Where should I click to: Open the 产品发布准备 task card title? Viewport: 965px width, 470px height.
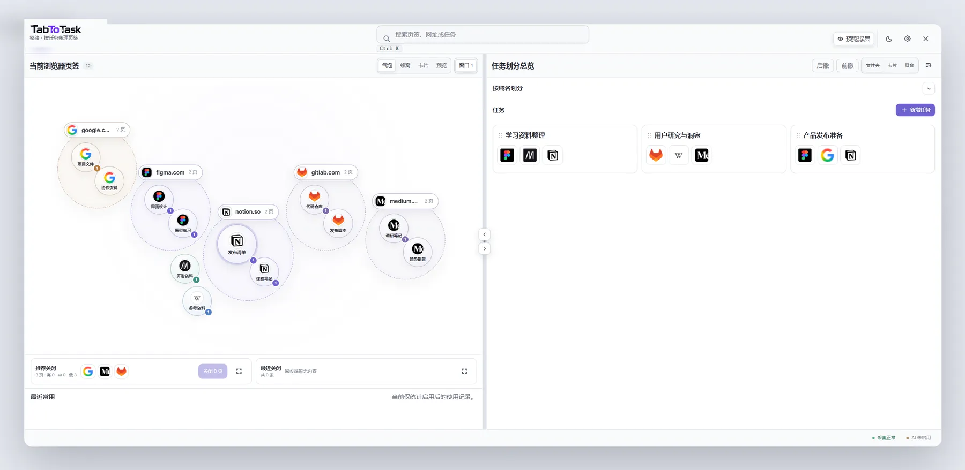[x=823, y=135]
